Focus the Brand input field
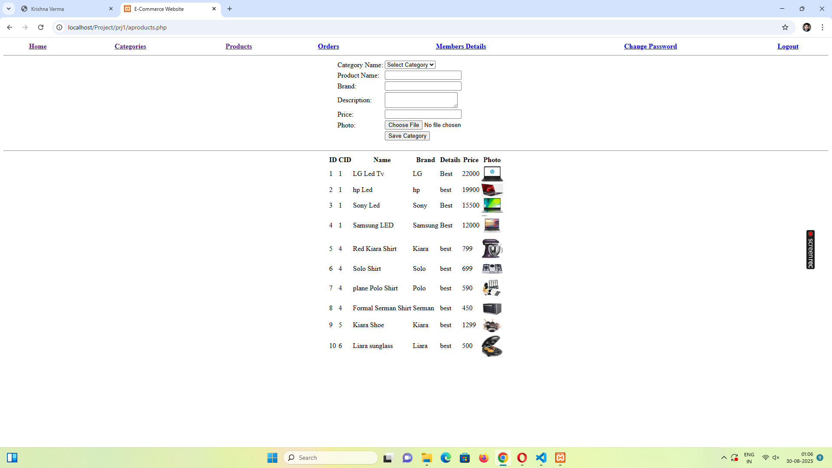Screen dimensions: 832x468 [x=423, y=86]
